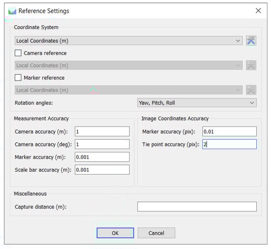Screen dimensions: 271x249
Task: Click the Capture distance (m) field
Action: coord(197,207)
